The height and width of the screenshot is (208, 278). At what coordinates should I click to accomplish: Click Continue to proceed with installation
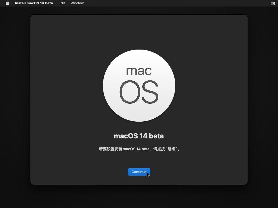tap(139, 172)
